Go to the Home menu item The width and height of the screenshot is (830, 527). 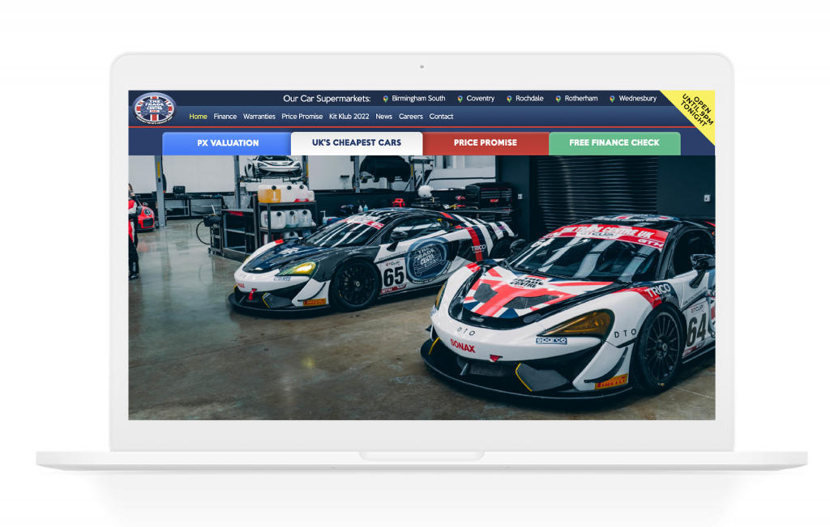point(198,117)
